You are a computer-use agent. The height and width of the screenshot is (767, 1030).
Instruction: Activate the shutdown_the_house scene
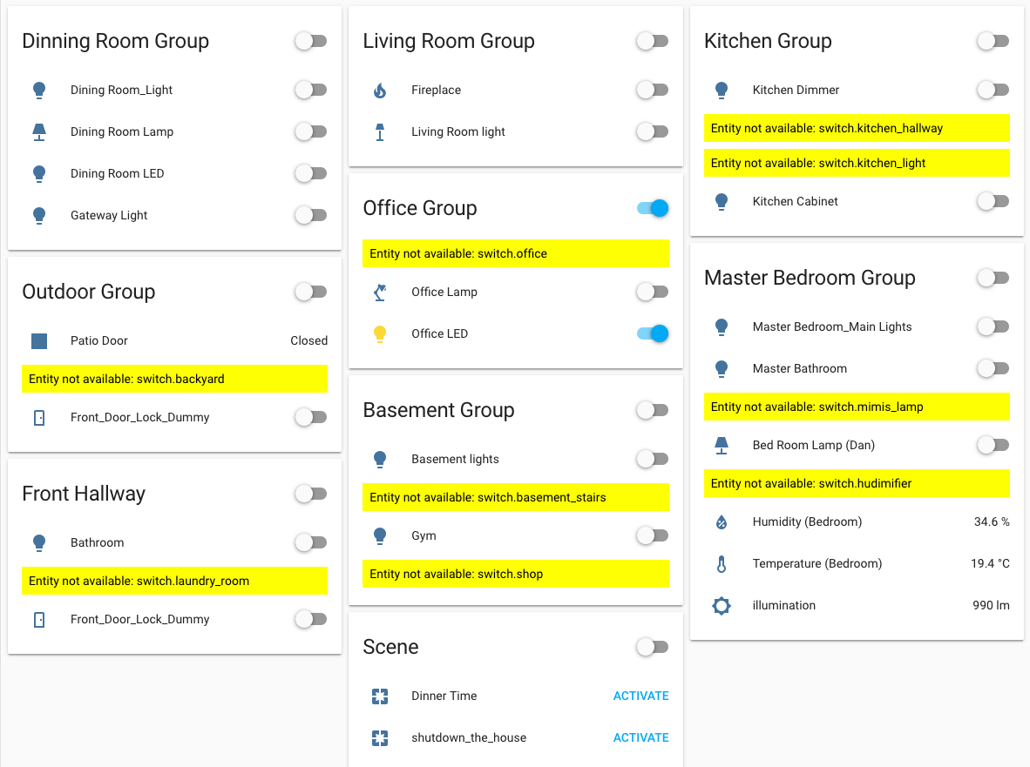[640, 737]
